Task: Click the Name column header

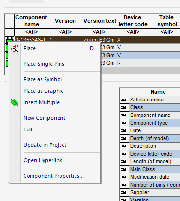Action: [x=154, y=92]
